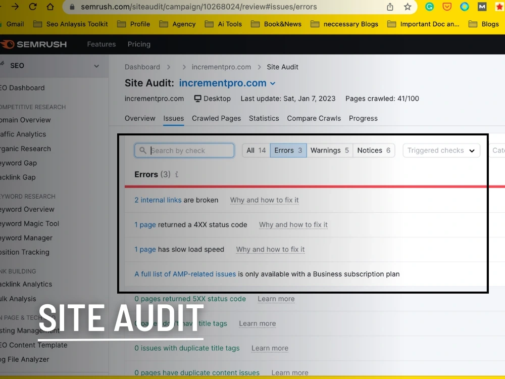Click Why and how to fix broken links
This screenshot has height=379, width=505.
pos(265,200)
